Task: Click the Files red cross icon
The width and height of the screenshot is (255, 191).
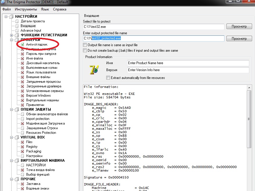Action: 22,142
